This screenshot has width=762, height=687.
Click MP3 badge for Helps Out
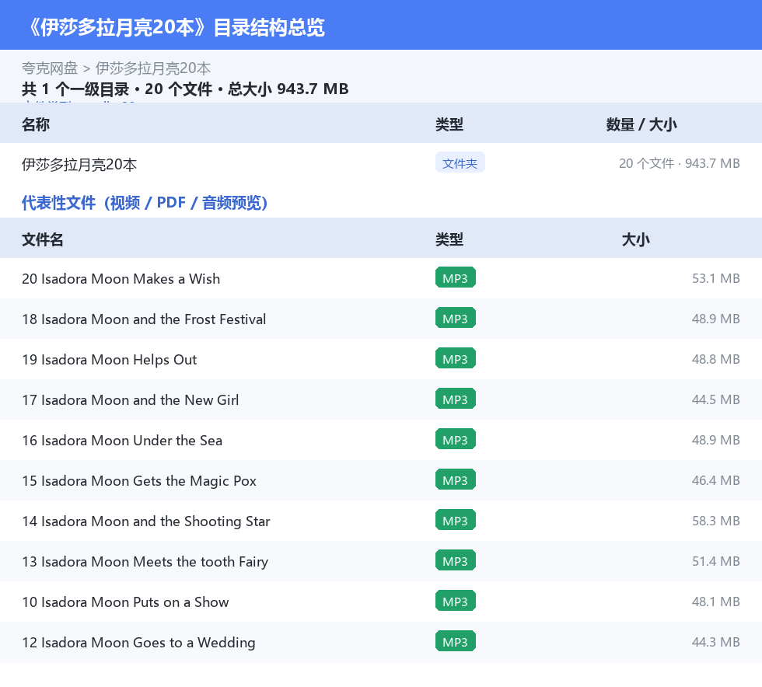coord(456,358)
